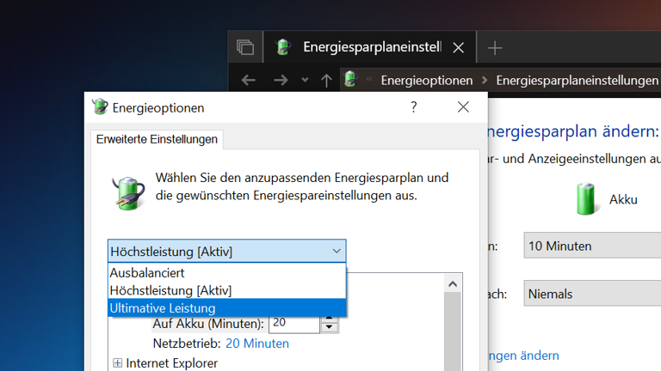Click the Energieoptionen dialog title icon
Image resolution: width=661 pixels, height=371 pixels.
click(100, 107)
